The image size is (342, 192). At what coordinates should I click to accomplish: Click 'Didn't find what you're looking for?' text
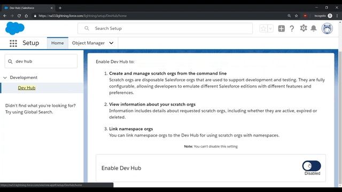41,106
